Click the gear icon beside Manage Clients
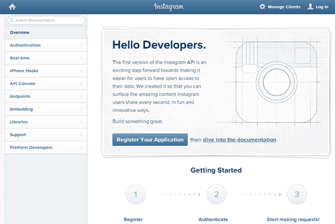 pos(262,7)
